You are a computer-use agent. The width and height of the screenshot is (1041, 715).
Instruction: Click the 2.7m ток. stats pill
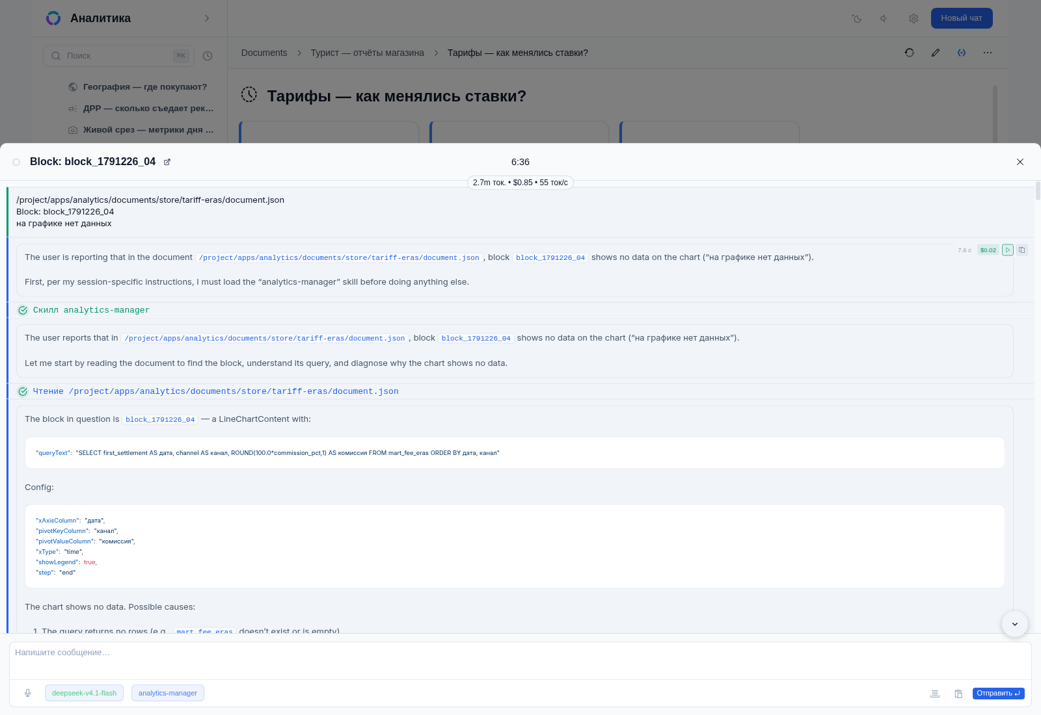520,183
